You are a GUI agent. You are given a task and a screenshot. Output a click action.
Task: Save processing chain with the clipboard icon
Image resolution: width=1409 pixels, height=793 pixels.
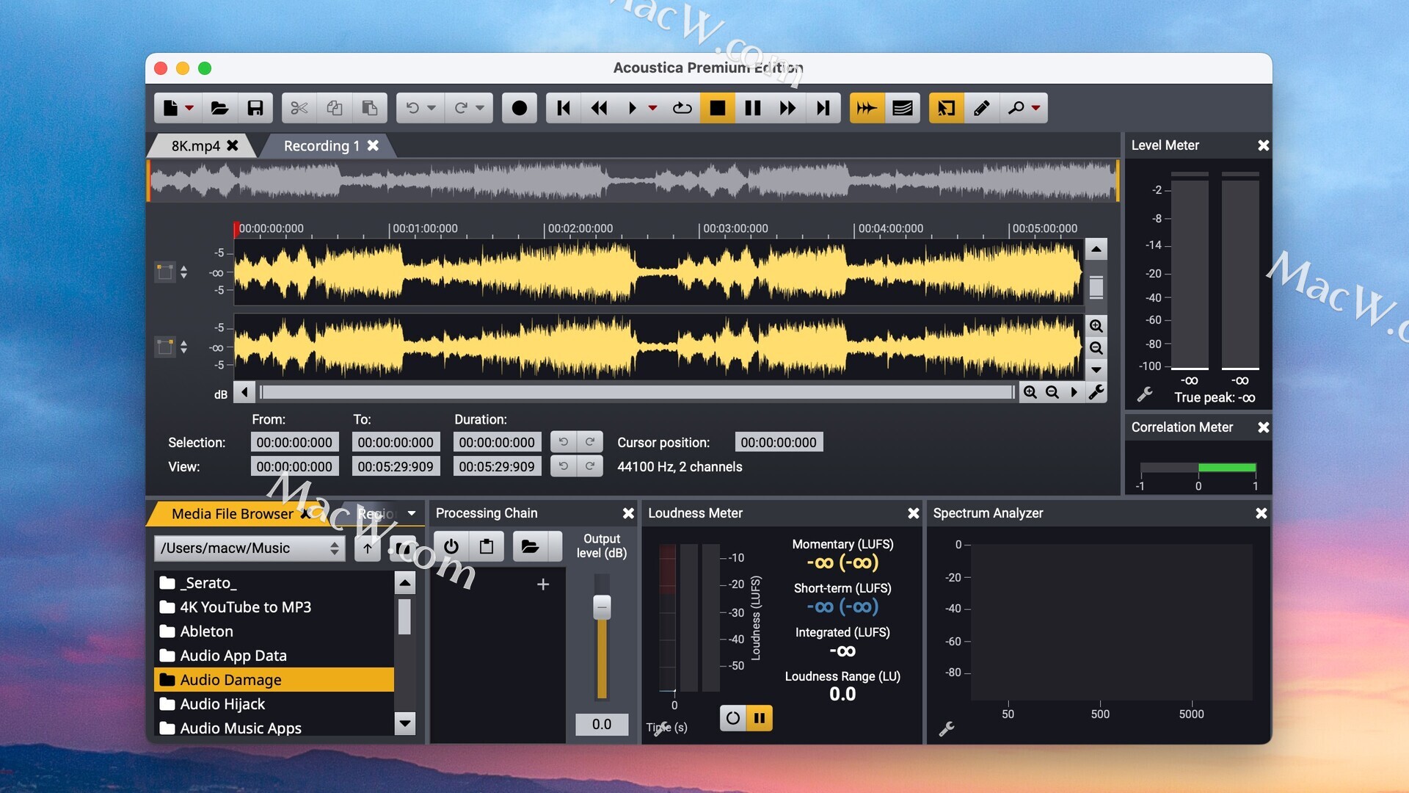coord(487,546)
